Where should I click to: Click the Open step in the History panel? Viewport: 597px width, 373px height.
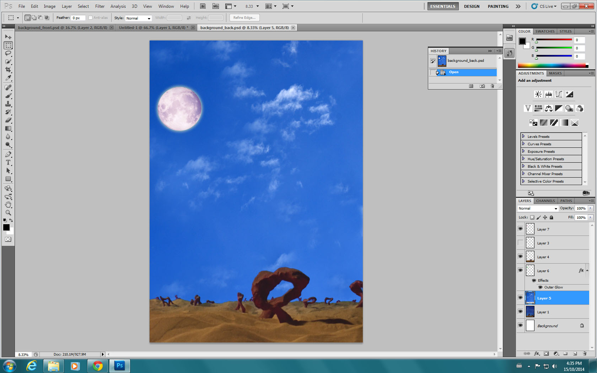pyautogui.click(x=454, y=72)
